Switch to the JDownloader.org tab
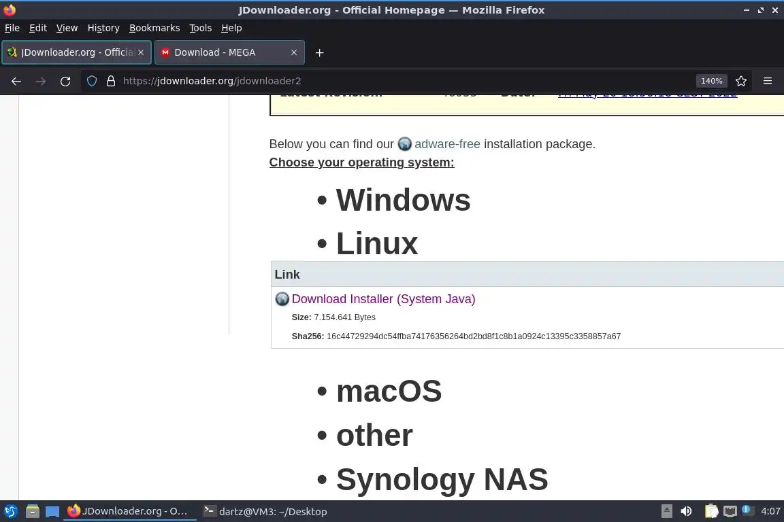Viewport: 784px width, 522px height. pos(76,52)
